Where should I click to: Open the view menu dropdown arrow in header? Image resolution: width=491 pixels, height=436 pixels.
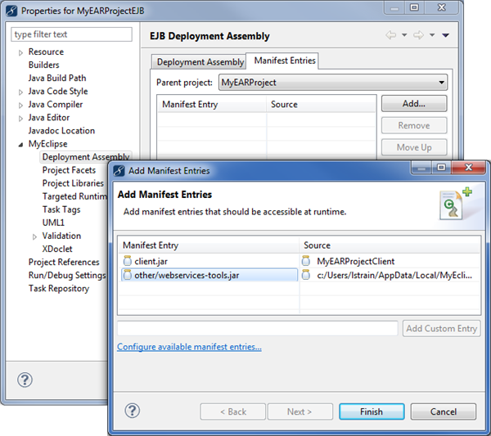(x=445, y=36)
